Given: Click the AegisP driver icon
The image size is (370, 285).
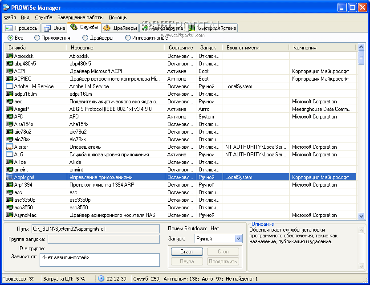Looking at the screenshot, I should click(x=9, y=109).
